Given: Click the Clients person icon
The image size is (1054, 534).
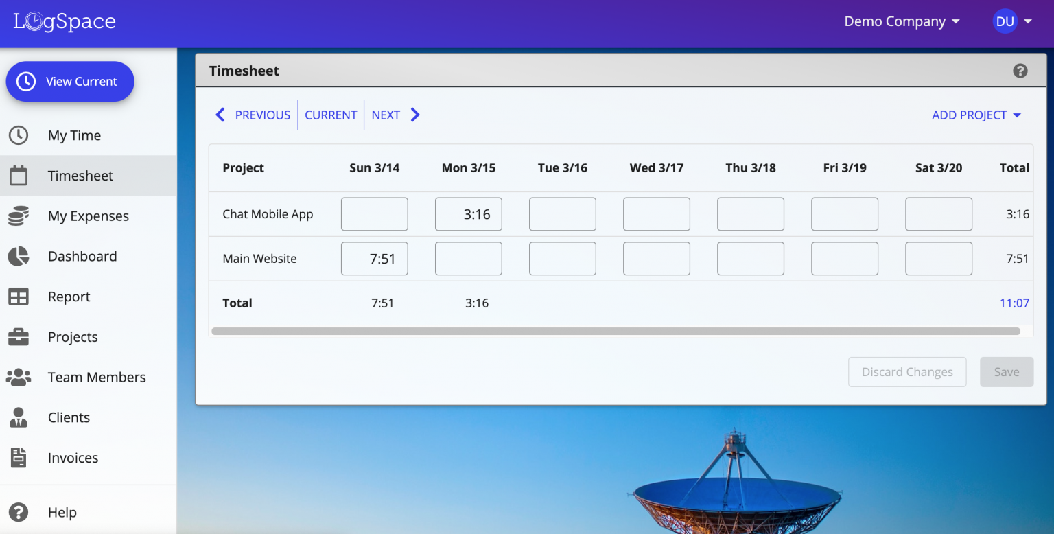Looking at the screenshot, I should pyautogui.click(x=18, y=417).
